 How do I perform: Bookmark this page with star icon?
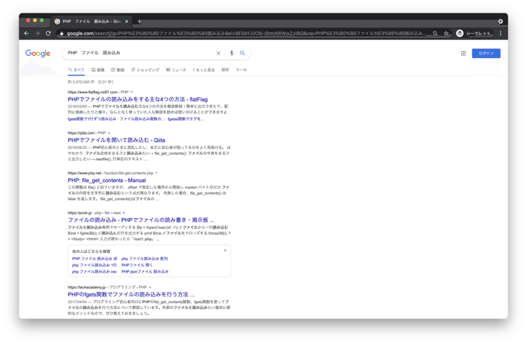click(x=446, y=34)
